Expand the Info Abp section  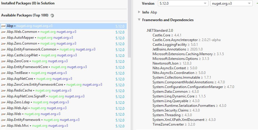[x=139, y=12]
